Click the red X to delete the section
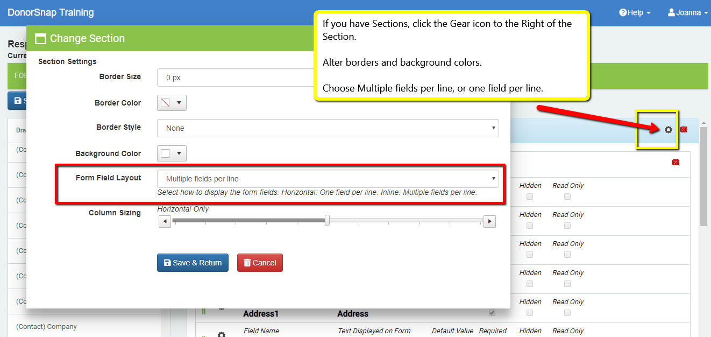The width and height of the screenshot is (711, 337). pyautogui.click(x=684, y=129)
